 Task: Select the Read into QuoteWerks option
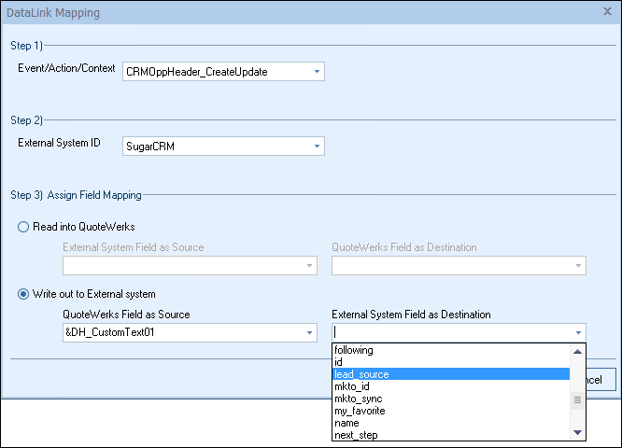(x=24, y=226)
